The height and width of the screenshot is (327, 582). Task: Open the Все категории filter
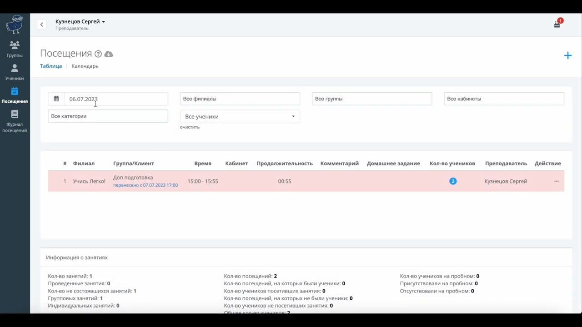[x=108, y=116]
